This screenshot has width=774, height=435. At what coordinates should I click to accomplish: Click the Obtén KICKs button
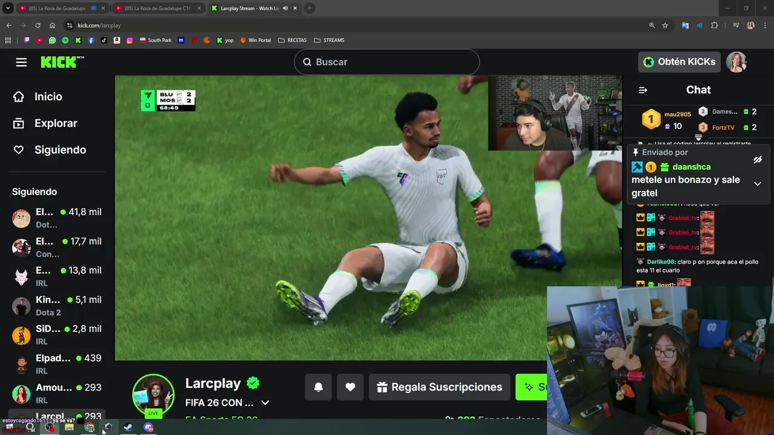pyautogui.click(x=679, y=62)
